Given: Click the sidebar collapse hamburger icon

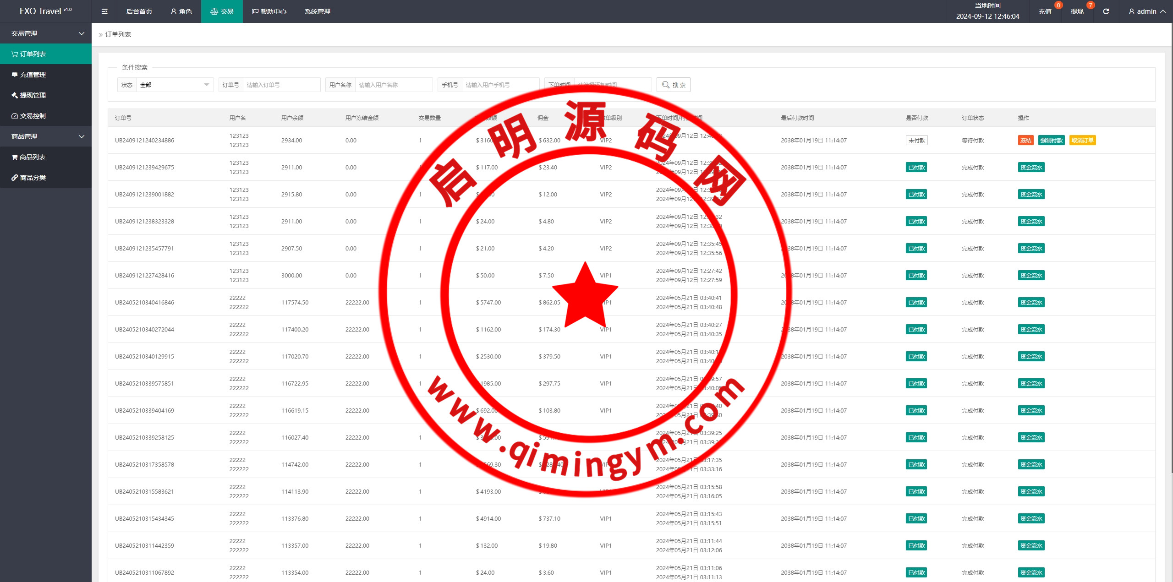Looking at the screenshot, I should [104, 11].
